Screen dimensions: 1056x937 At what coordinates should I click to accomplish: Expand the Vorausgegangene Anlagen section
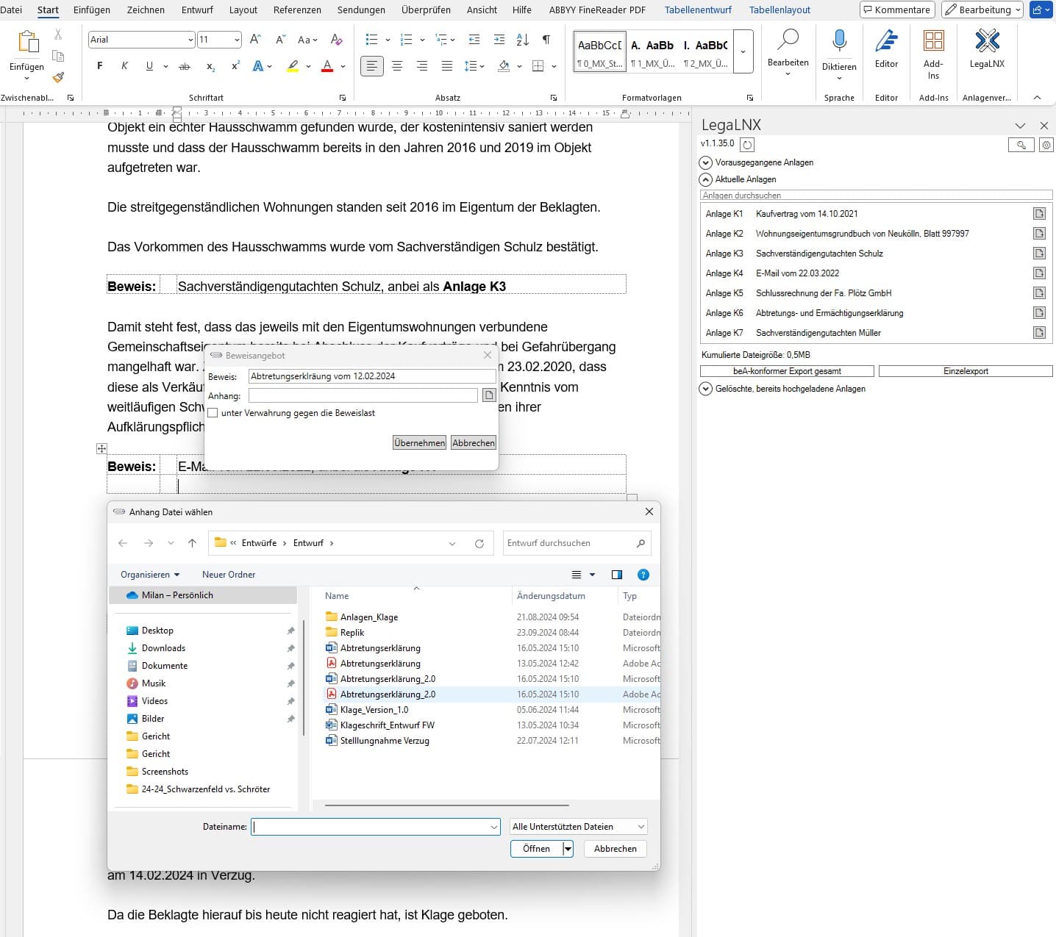[706, 162]
